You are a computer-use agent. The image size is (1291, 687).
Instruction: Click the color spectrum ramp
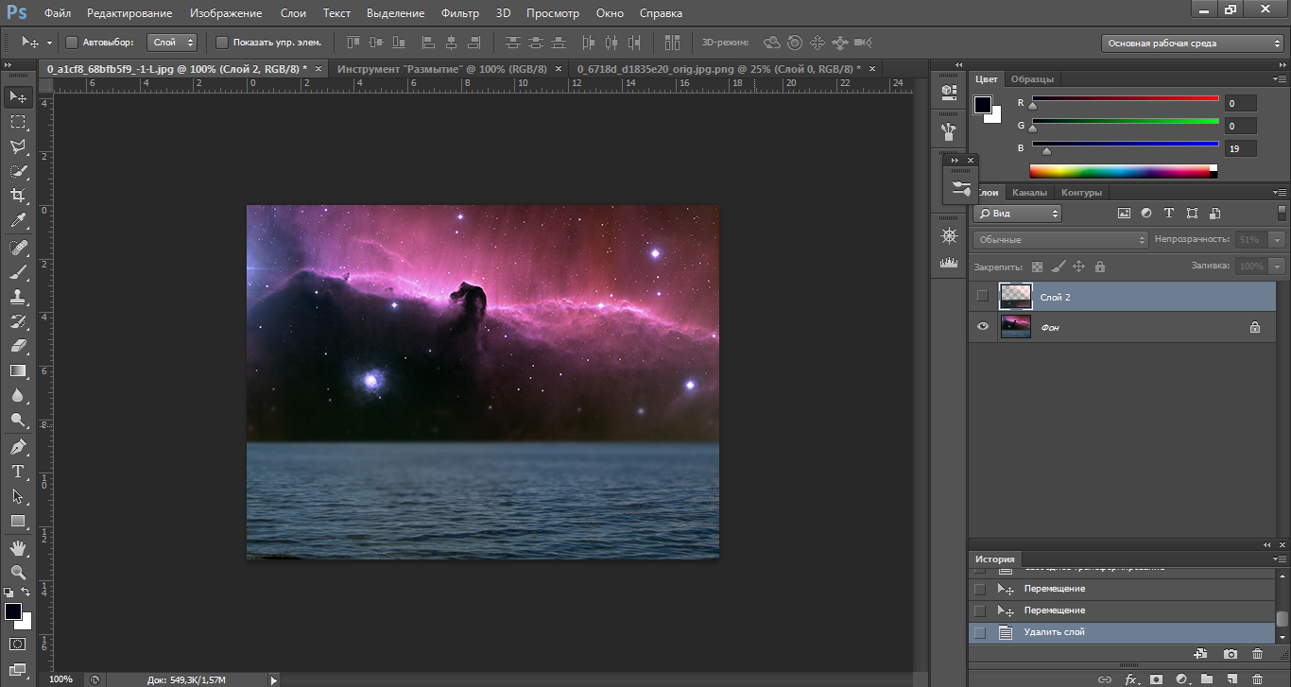click(x=1124, y=171)
